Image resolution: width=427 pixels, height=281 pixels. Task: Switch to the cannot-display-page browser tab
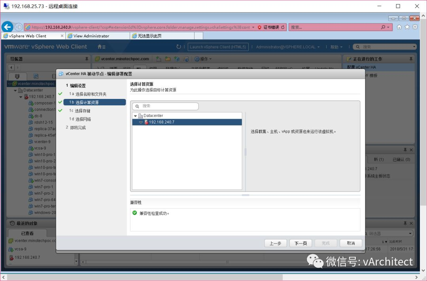(162, 36)
